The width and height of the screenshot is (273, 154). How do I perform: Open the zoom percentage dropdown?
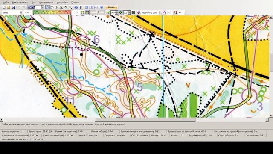click(x=43, y=7)
